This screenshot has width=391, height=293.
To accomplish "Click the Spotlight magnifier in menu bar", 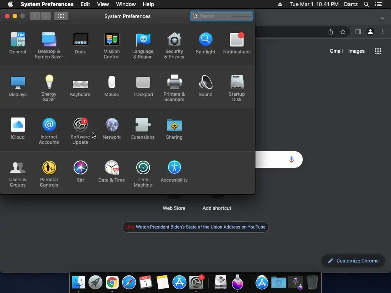I will tap(366, 4).
